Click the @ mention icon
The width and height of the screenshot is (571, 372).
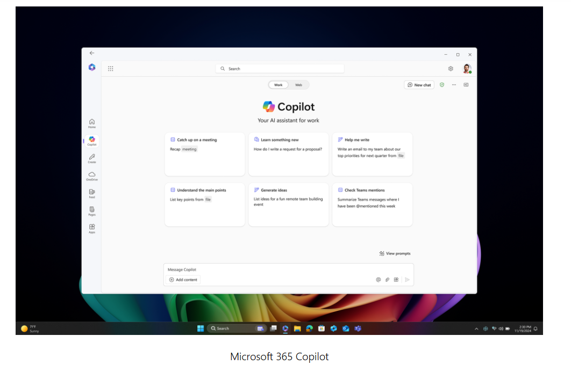(379, 280)
